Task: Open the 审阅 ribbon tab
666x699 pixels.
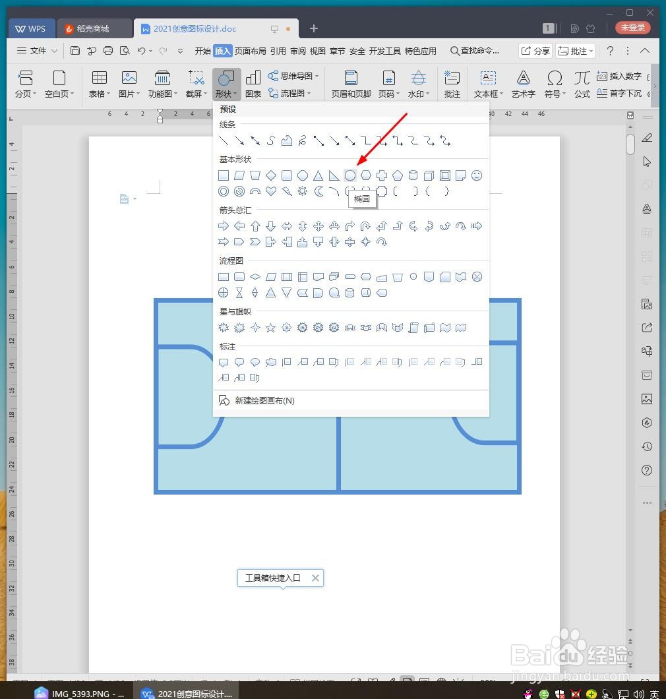Action: [298, 51]
